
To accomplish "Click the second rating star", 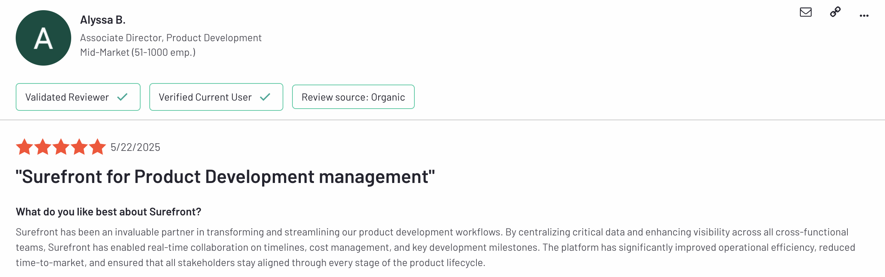I will click(43, 147).
